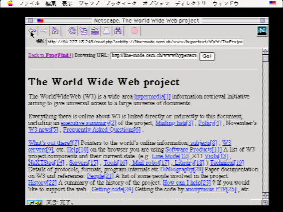
Task: Click the window resize grow box
Action: [x=265, y=202]
